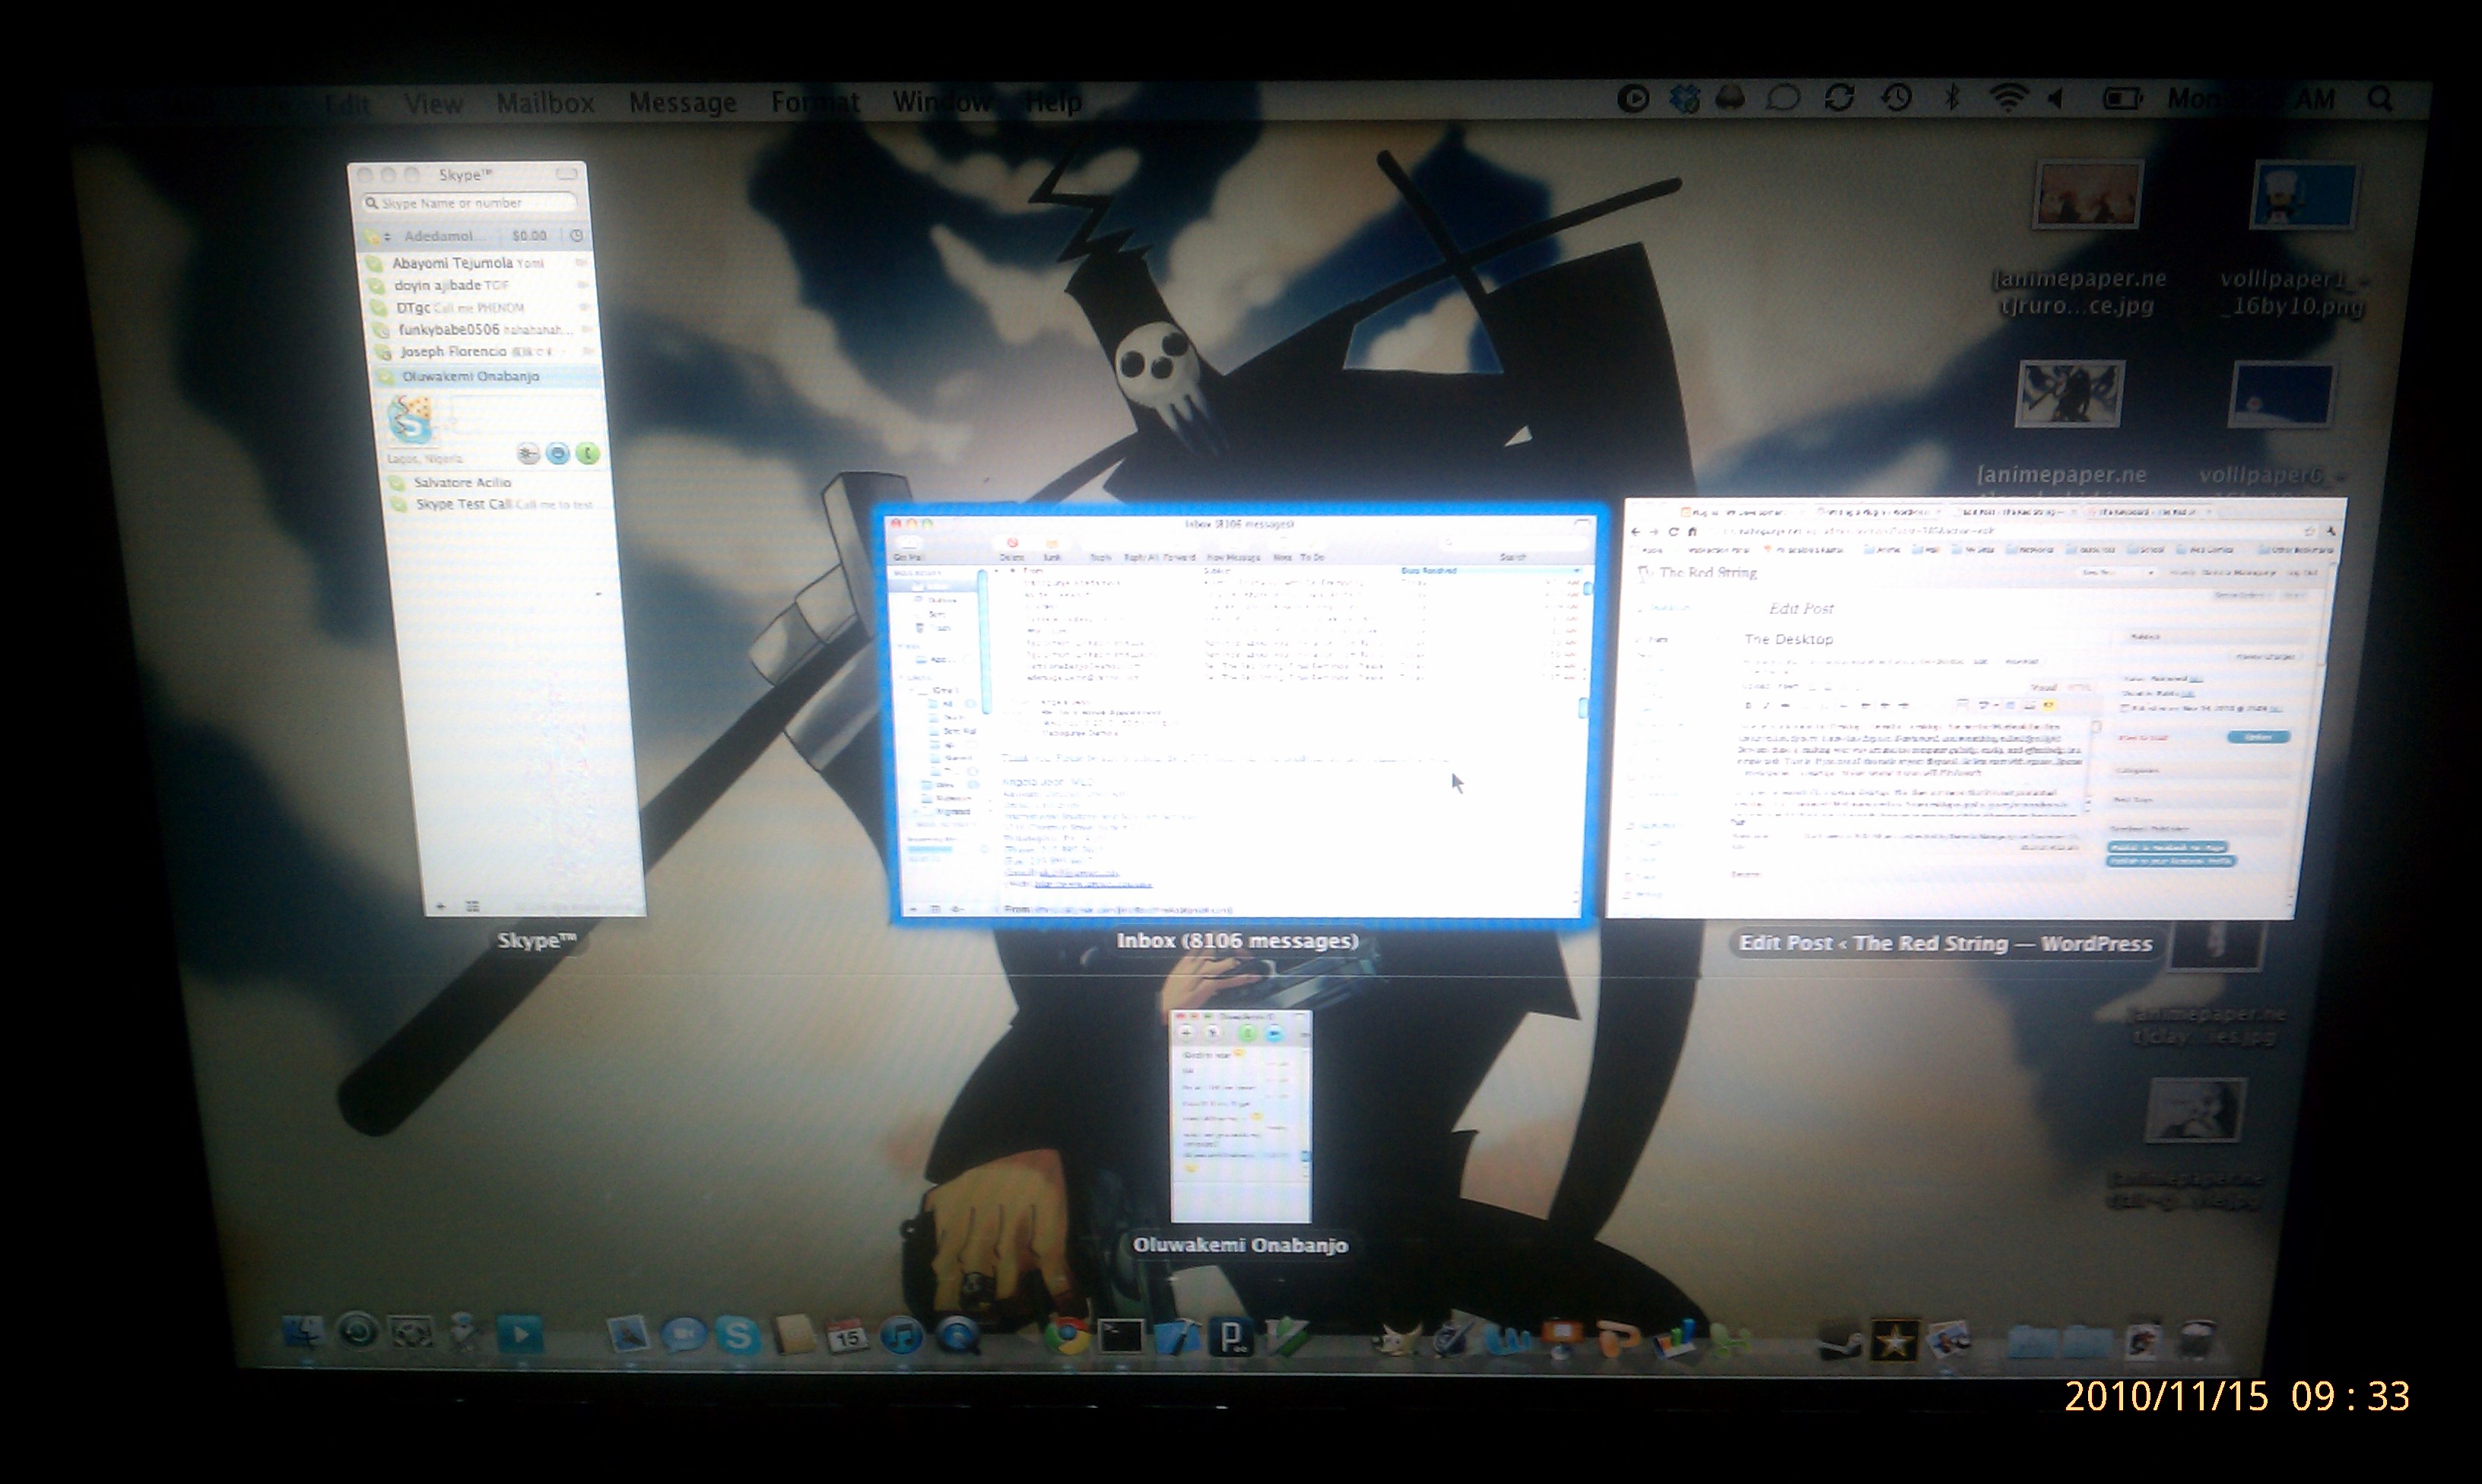Click The Red String site title link

(x=1708, y=573)
